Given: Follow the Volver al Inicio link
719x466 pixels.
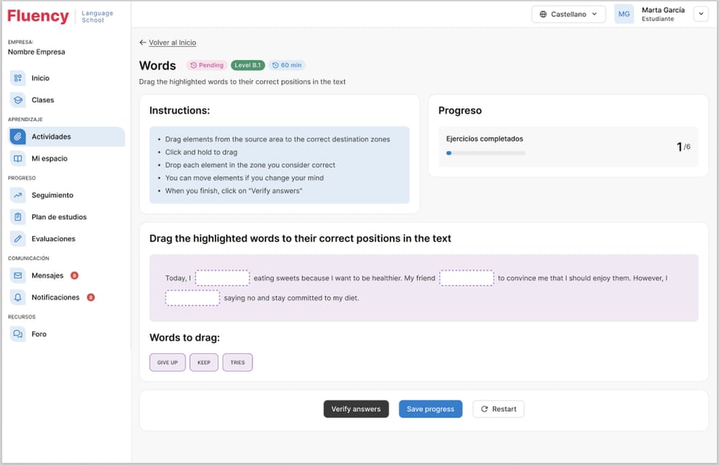Looking at the screenshot, I should pyautogui.click(x=172, y=42).
